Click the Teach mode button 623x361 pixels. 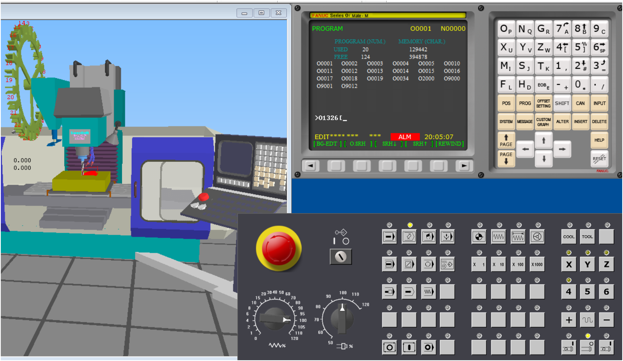[447, 264]
